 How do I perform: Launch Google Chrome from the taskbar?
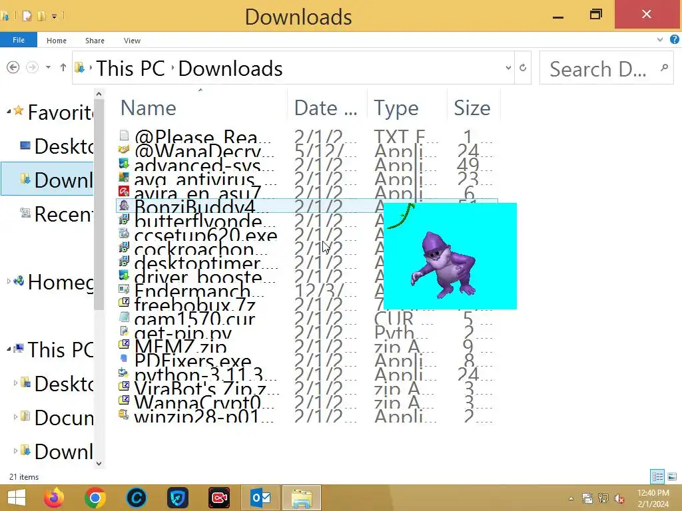95,498
